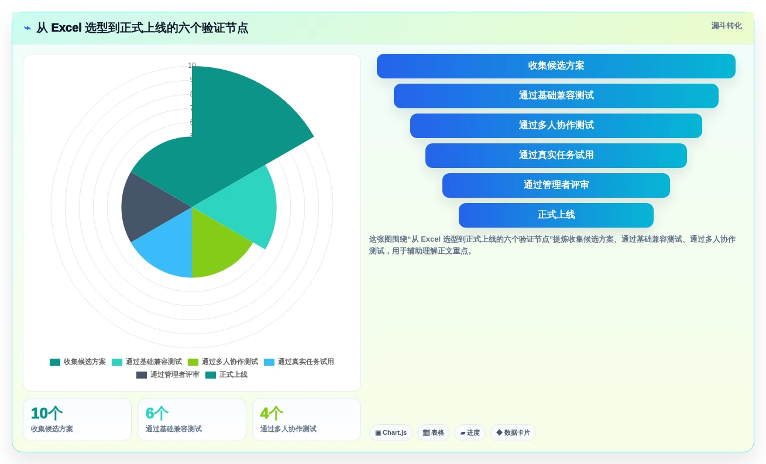This screenshot has width=766, height=464.
Task: Toggle 收集候选方案 legend color swatch
Action: pyautogui.click(x=55, y=362)
